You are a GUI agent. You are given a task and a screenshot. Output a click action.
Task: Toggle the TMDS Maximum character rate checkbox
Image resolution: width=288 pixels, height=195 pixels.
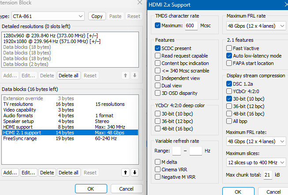click(x=158, y=25)
